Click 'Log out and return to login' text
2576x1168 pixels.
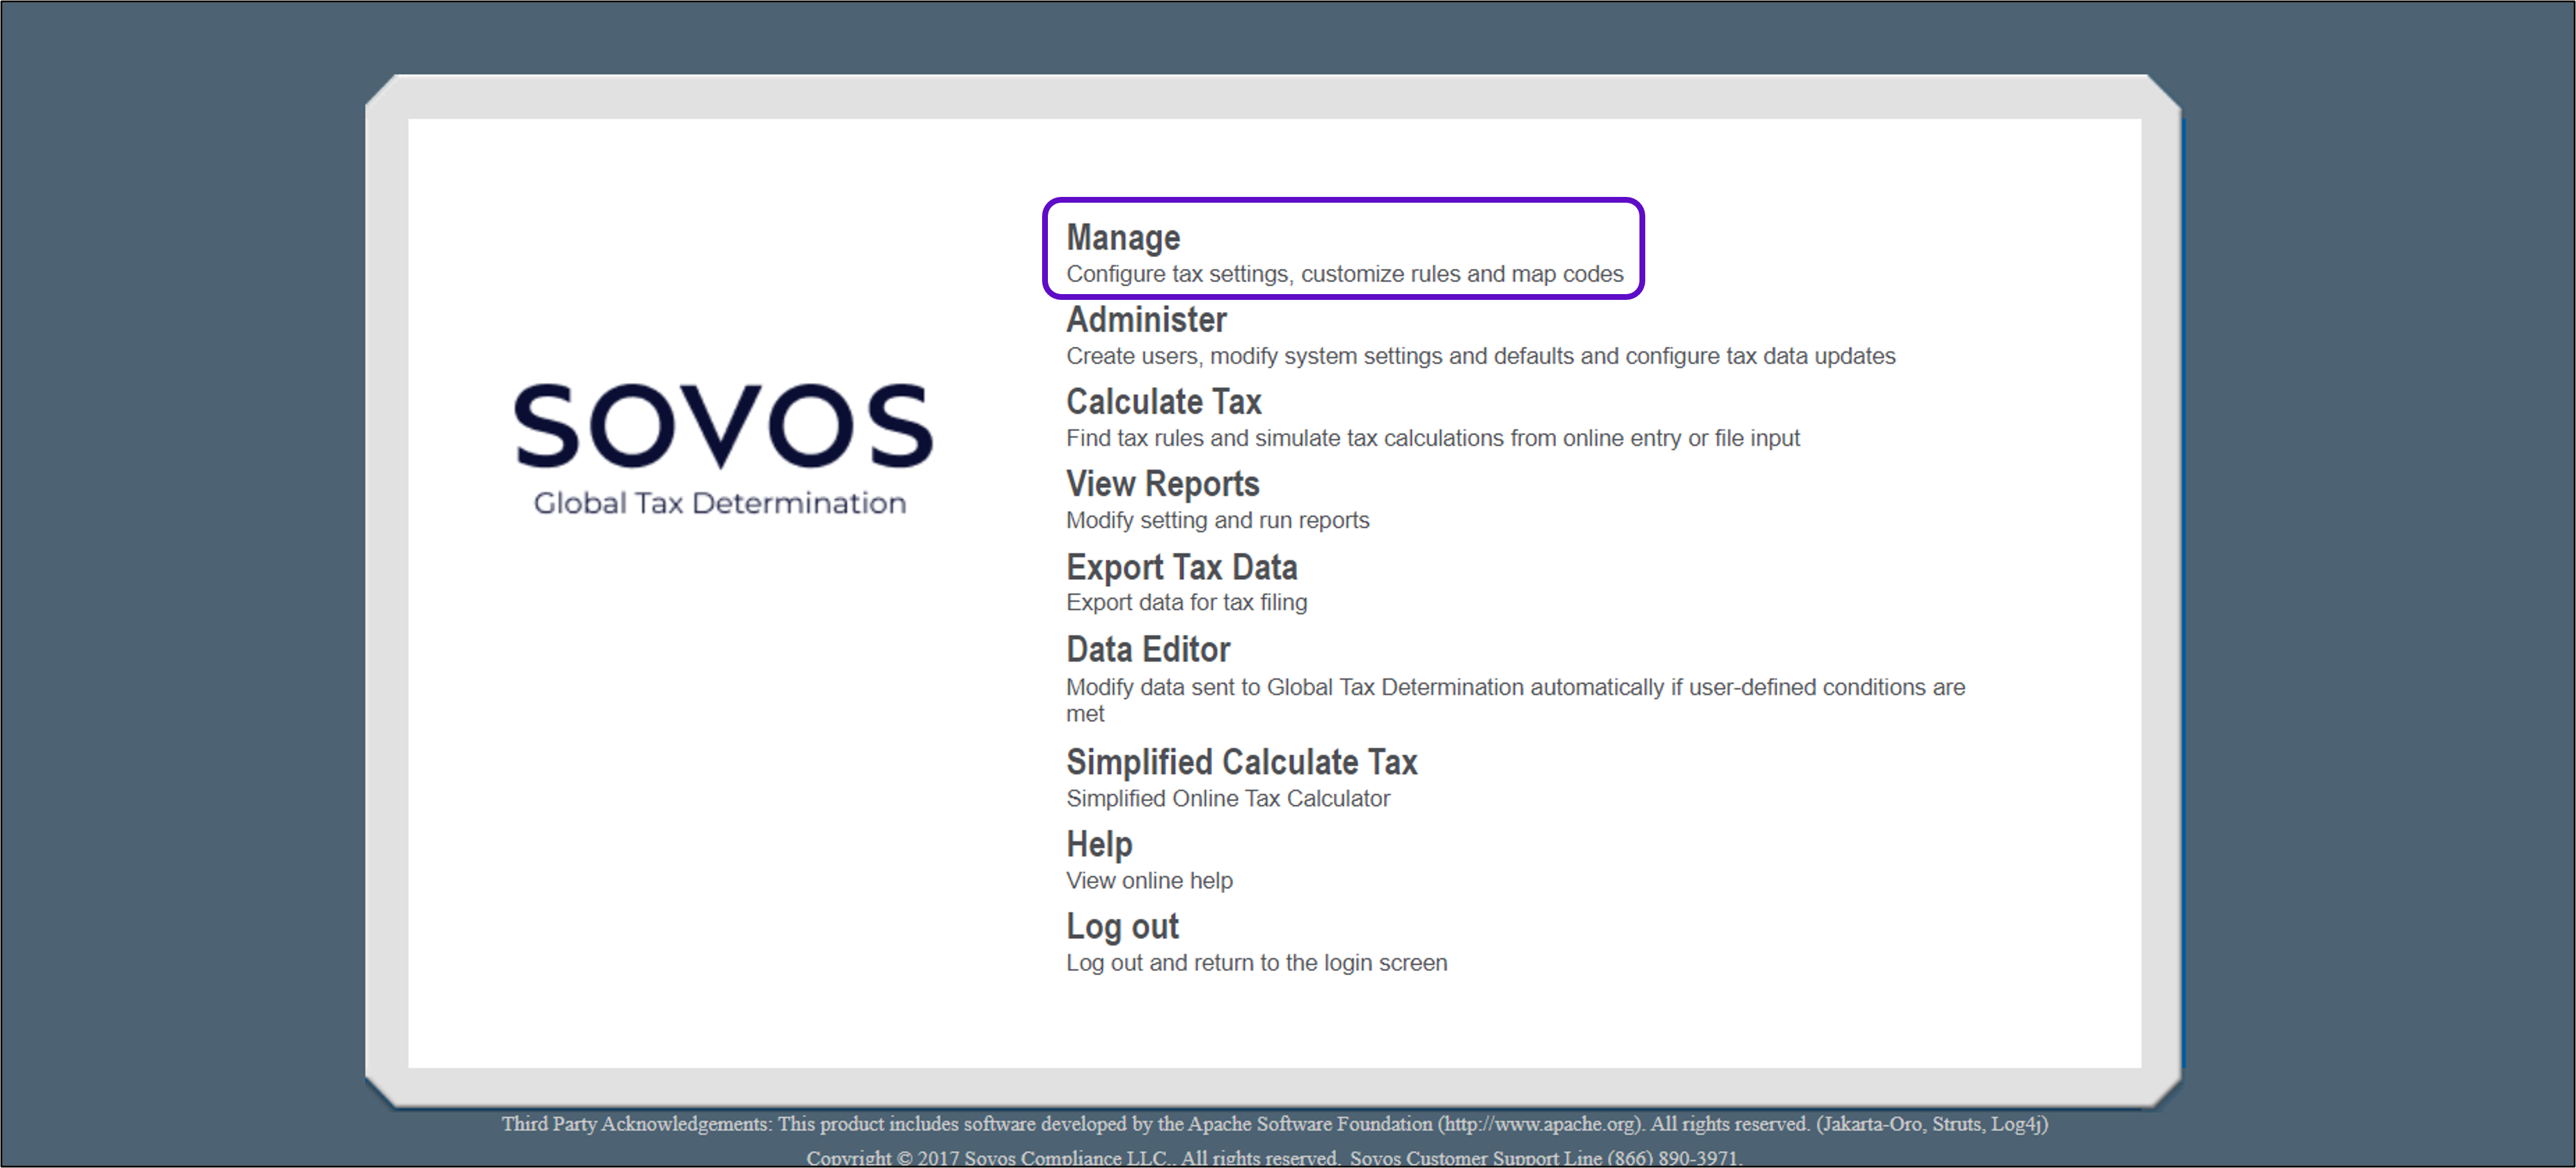1256,963
